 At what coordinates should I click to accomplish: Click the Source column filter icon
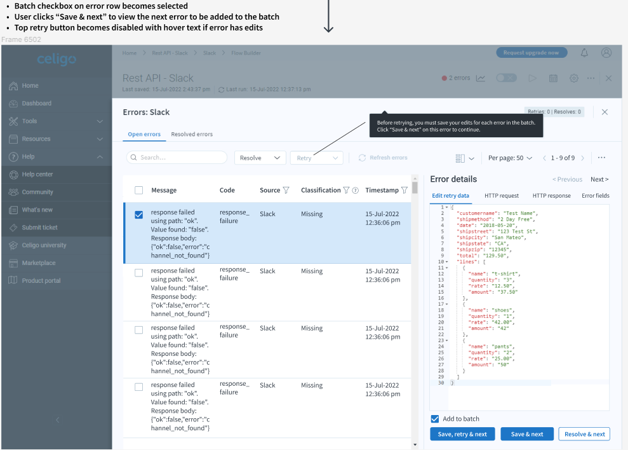click(286, 190)
